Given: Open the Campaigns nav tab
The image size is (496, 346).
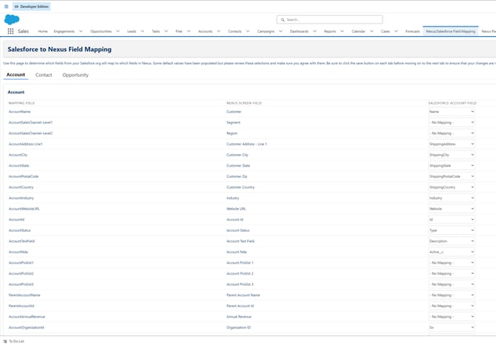Looking at the screenshot, I should (x=266, y=31).
